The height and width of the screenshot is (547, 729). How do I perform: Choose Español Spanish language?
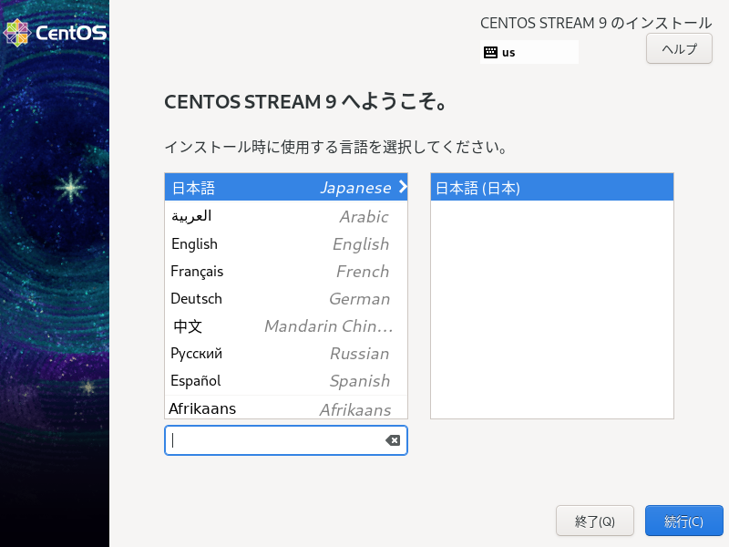click(286, 381)
